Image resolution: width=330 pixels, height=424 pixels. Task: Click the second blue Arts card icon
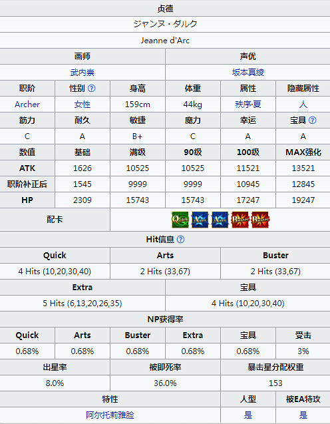(x=220, y=220)
